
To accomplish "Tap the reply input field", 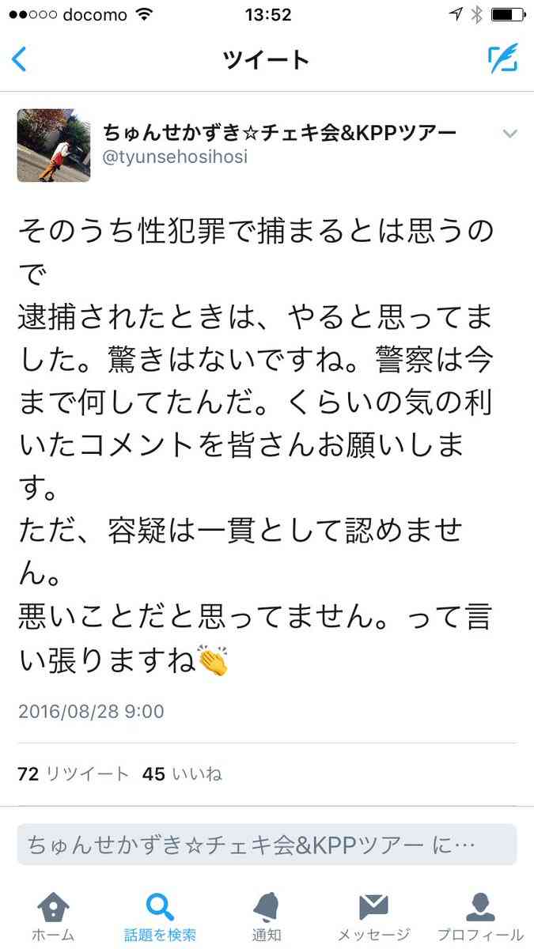I will click(x=267, y=845).
